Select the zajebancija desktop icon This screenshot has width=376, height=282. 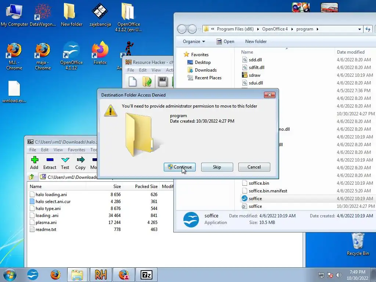(x=100, y=14)
